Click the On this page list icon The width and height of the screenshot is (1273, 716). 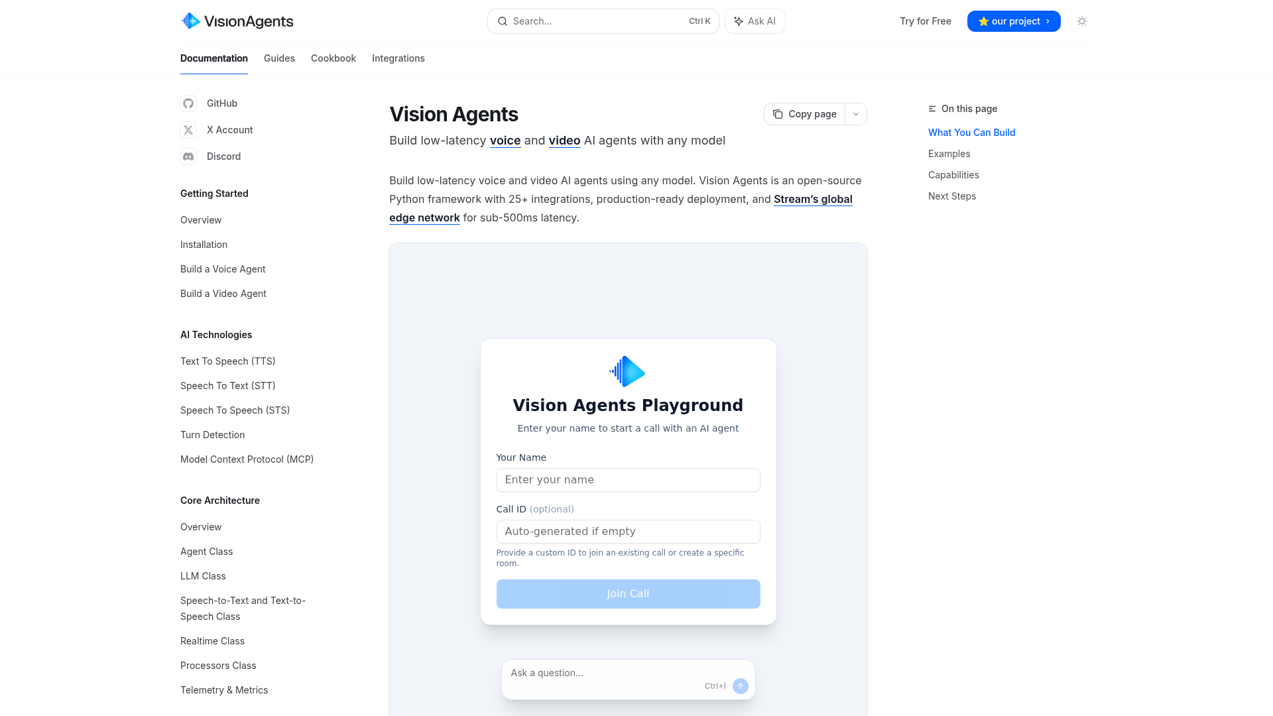[932, 109]
